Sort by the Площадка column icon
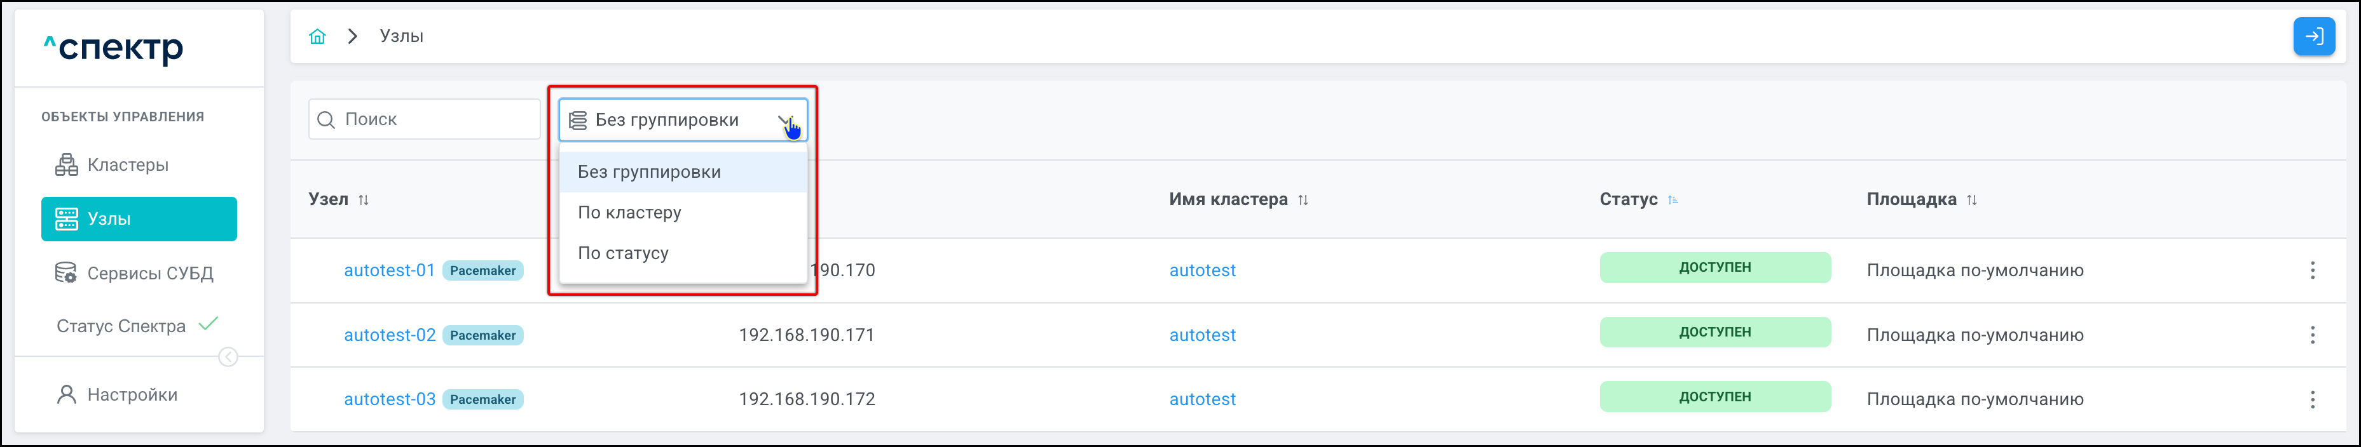 (1971, 199)
